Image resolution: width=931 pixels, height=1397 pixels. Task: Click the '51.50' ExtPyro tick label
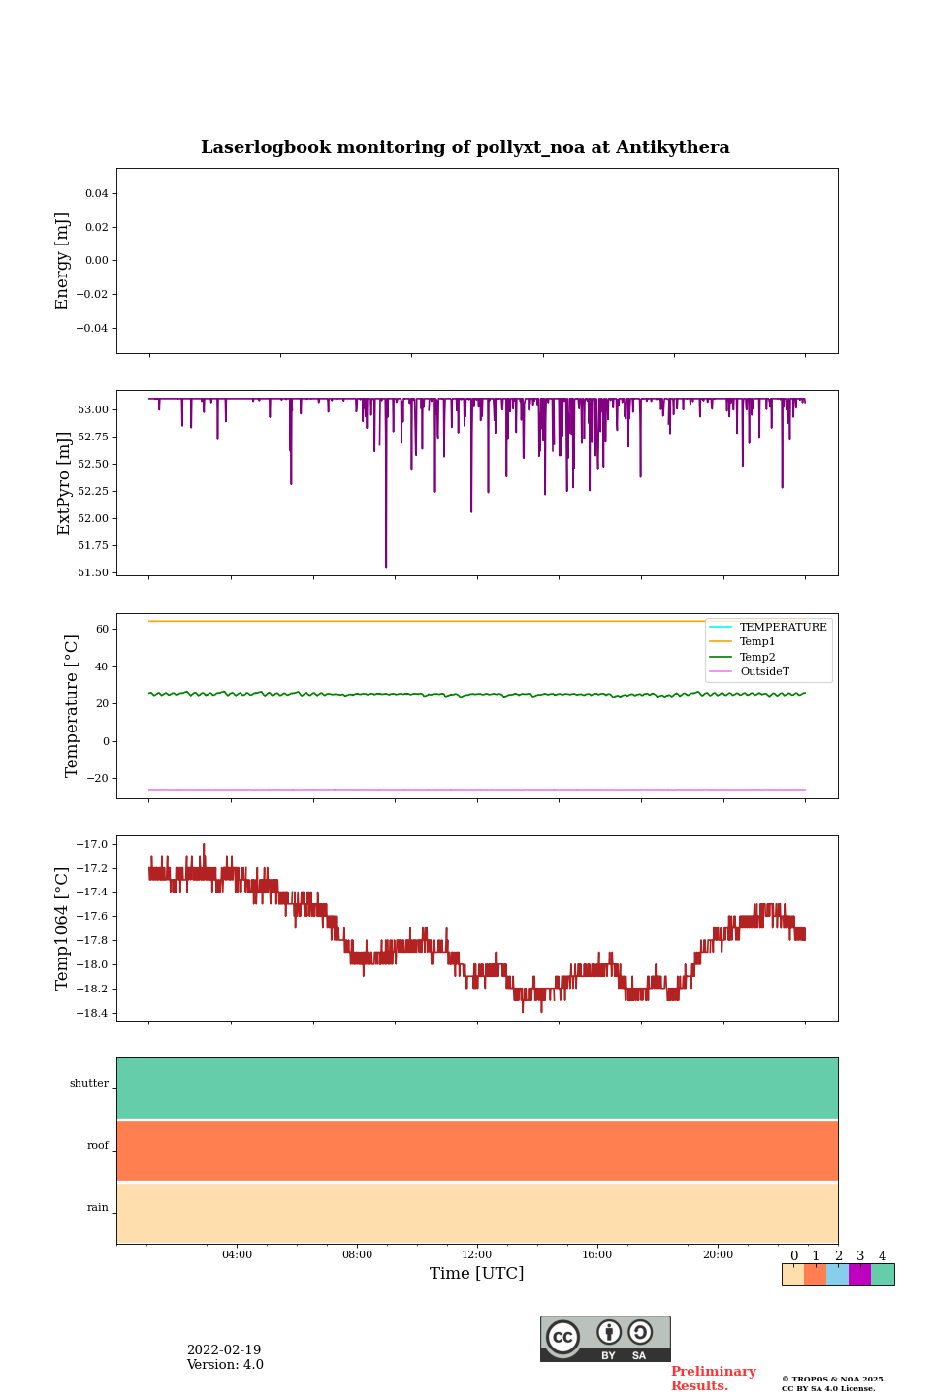94,572
